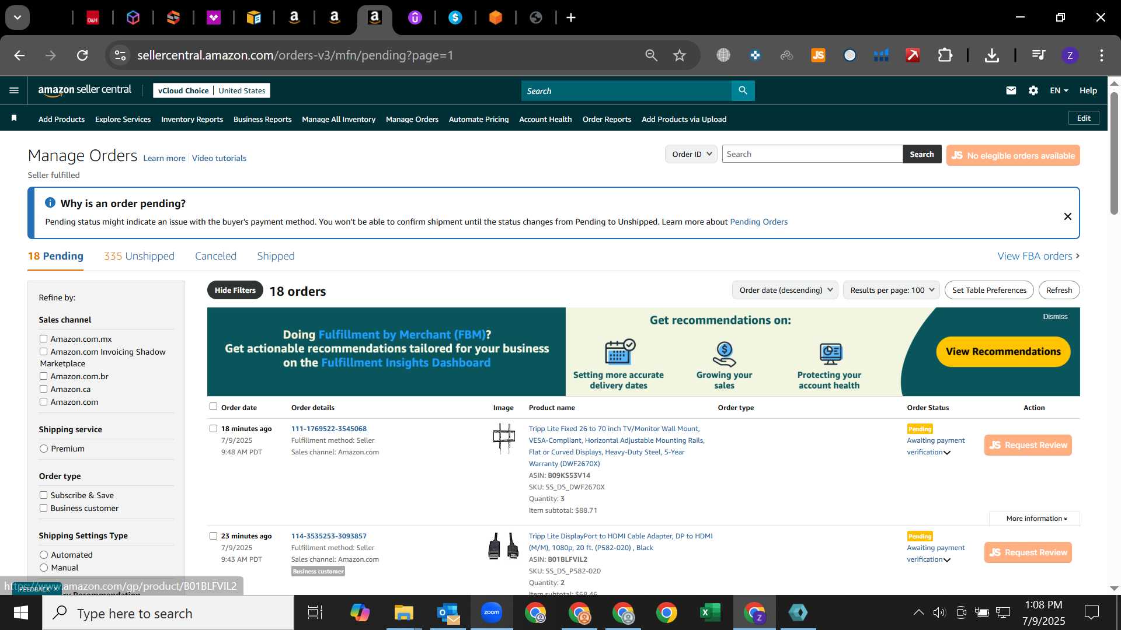Check the Amazon.com Invoicing Shadow Marketplace filter
Image resolution: width=1121 pixels, height=630 pixels.
tap(43, 351)
